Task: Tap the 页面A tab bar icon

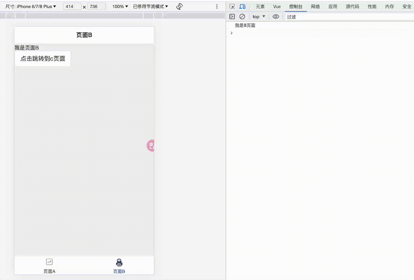Action: (49, 262)
